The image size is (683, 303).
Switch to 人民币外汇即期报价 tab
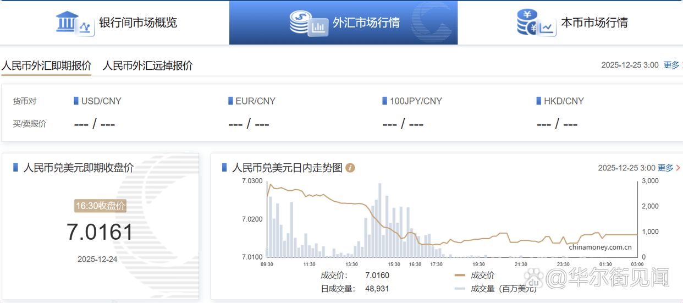[x=46, y=65]
